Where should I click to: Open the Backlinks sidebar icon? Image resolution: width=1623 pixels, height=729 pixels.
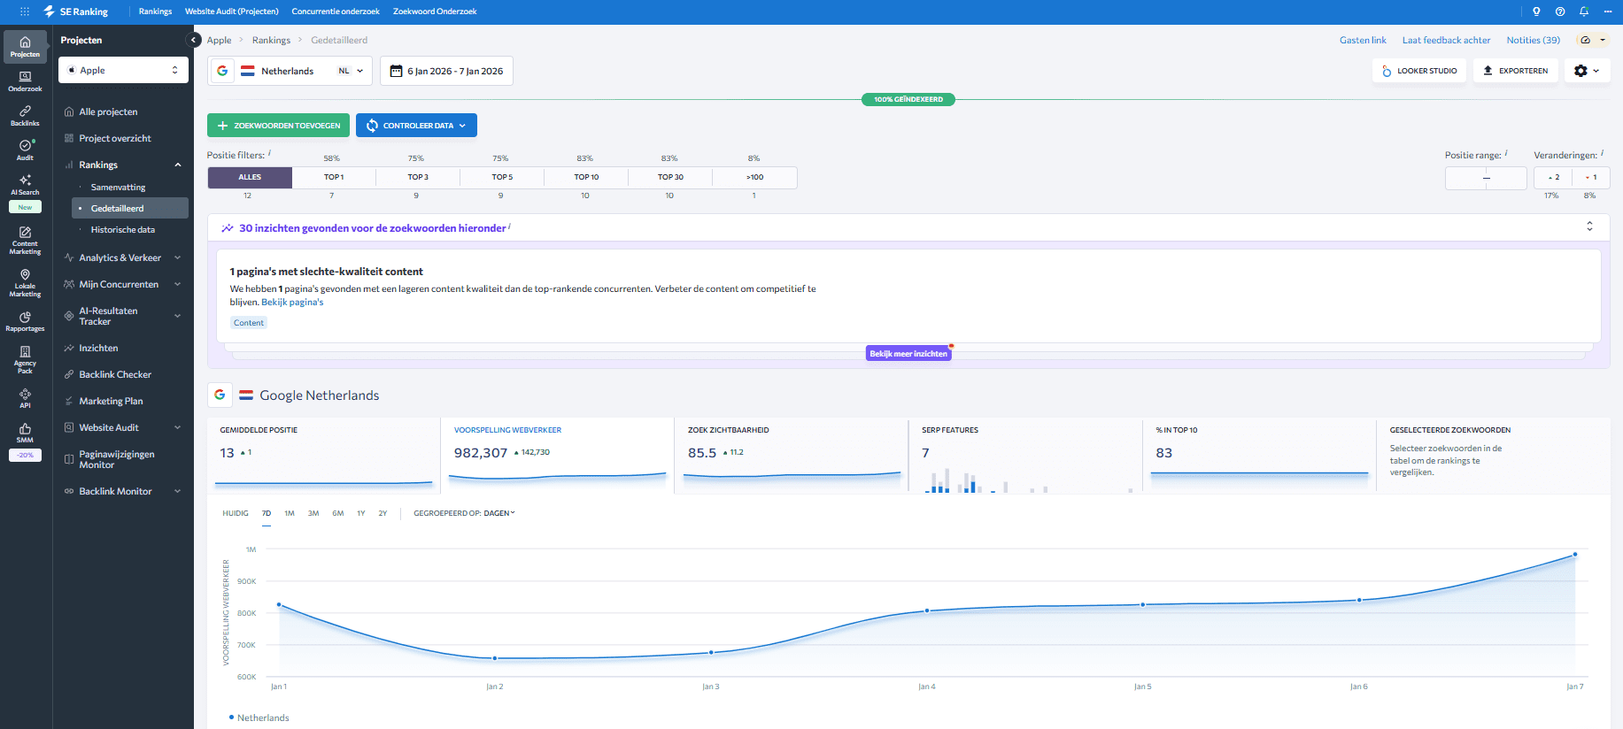[x=25, y=115]
